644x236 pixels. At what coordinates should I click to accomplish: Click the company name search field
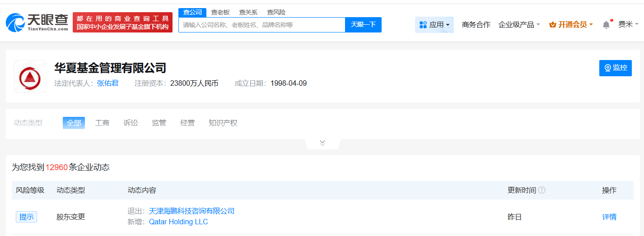pyautogui.click(x=262, y=25)
